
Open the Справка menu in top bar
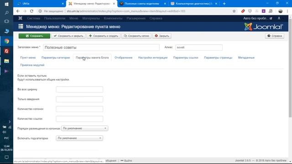pos(156,18)
